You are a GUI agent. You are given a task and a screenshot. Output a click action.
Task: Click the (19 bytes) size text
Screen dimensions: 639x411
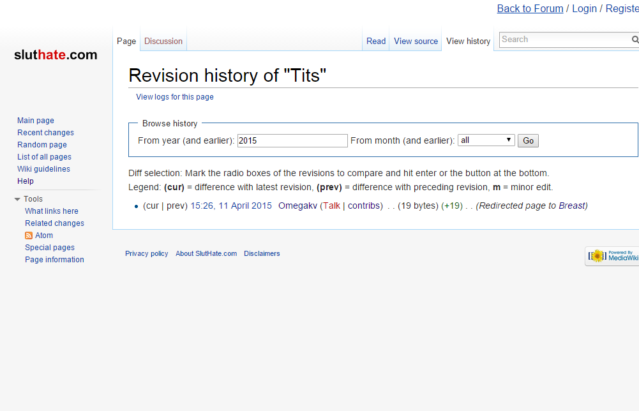point(418,205)
